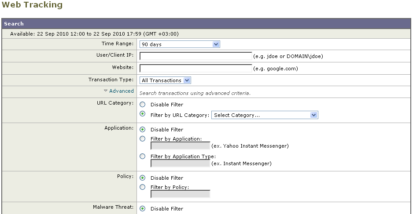This screenshot has height=214, width=413.
Task: Click the Filter by Application text box
Action: [x=181, y=145]
